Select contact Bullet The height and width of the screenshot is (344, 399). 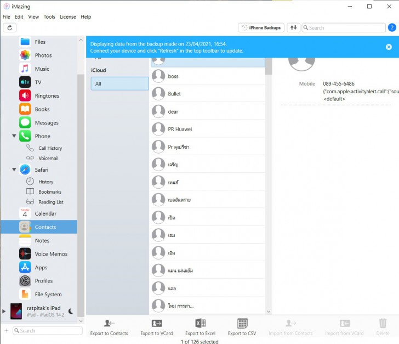coord(208,94)
